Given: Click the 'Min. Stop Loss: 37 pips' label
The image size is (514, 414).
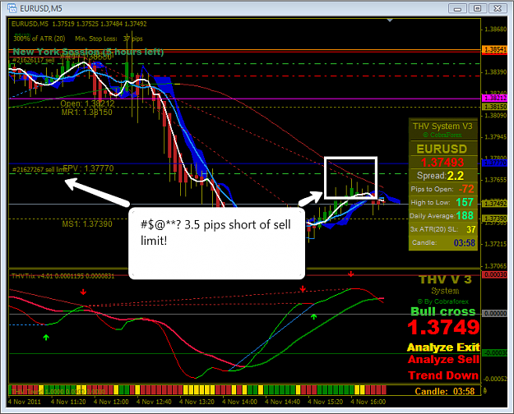Looking at the screenshot, I should pyautogui.click(x=109, y=39).
